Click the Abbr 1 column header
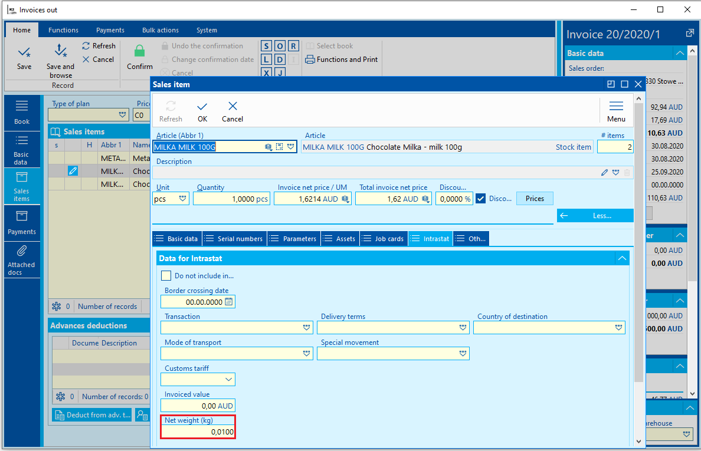 point(111,144)
